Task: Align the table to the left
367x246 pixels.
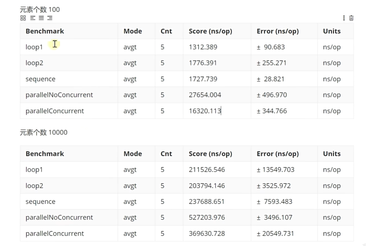Action: 33,18
